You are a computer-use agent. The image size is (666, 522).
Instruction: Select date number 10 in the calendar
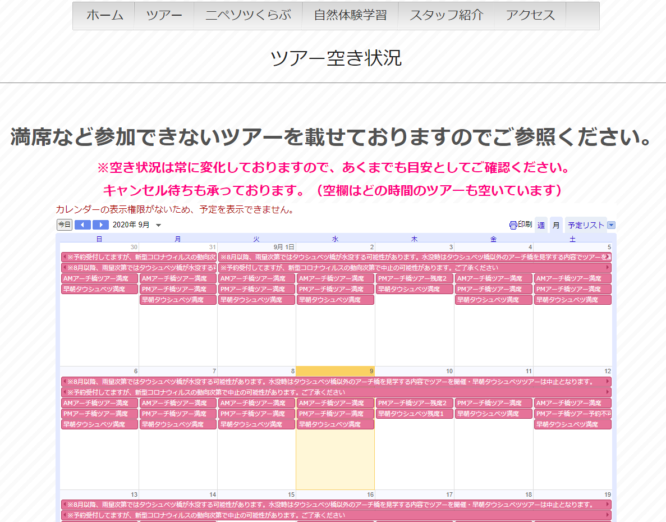(x=449, y=371)
